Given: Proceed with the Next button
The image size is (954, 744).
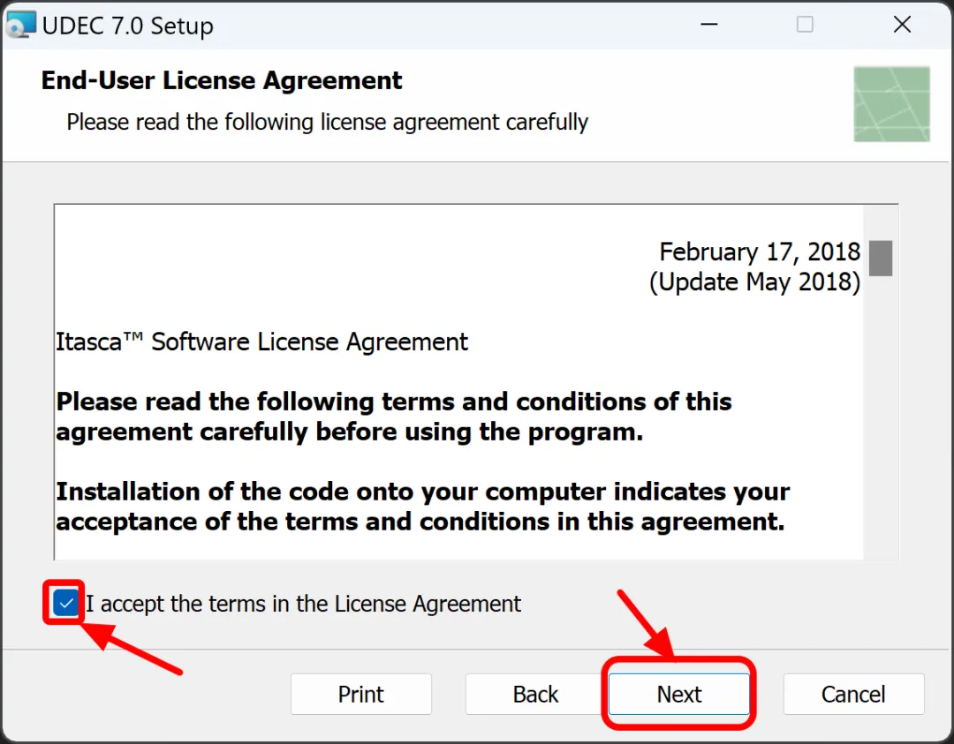Looking at the screenshot, I should (678, 695).
